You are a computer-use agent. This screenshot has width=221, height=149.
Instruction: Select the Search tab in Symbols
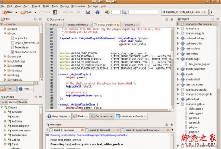[x=22, y=102]
